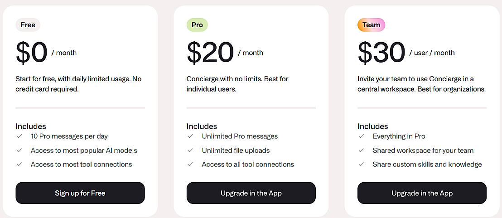The width and height of the screenshot is (502, 218).
Task: Click checkmark beside Share custom skills and knowledge
Action: [361, 164]
